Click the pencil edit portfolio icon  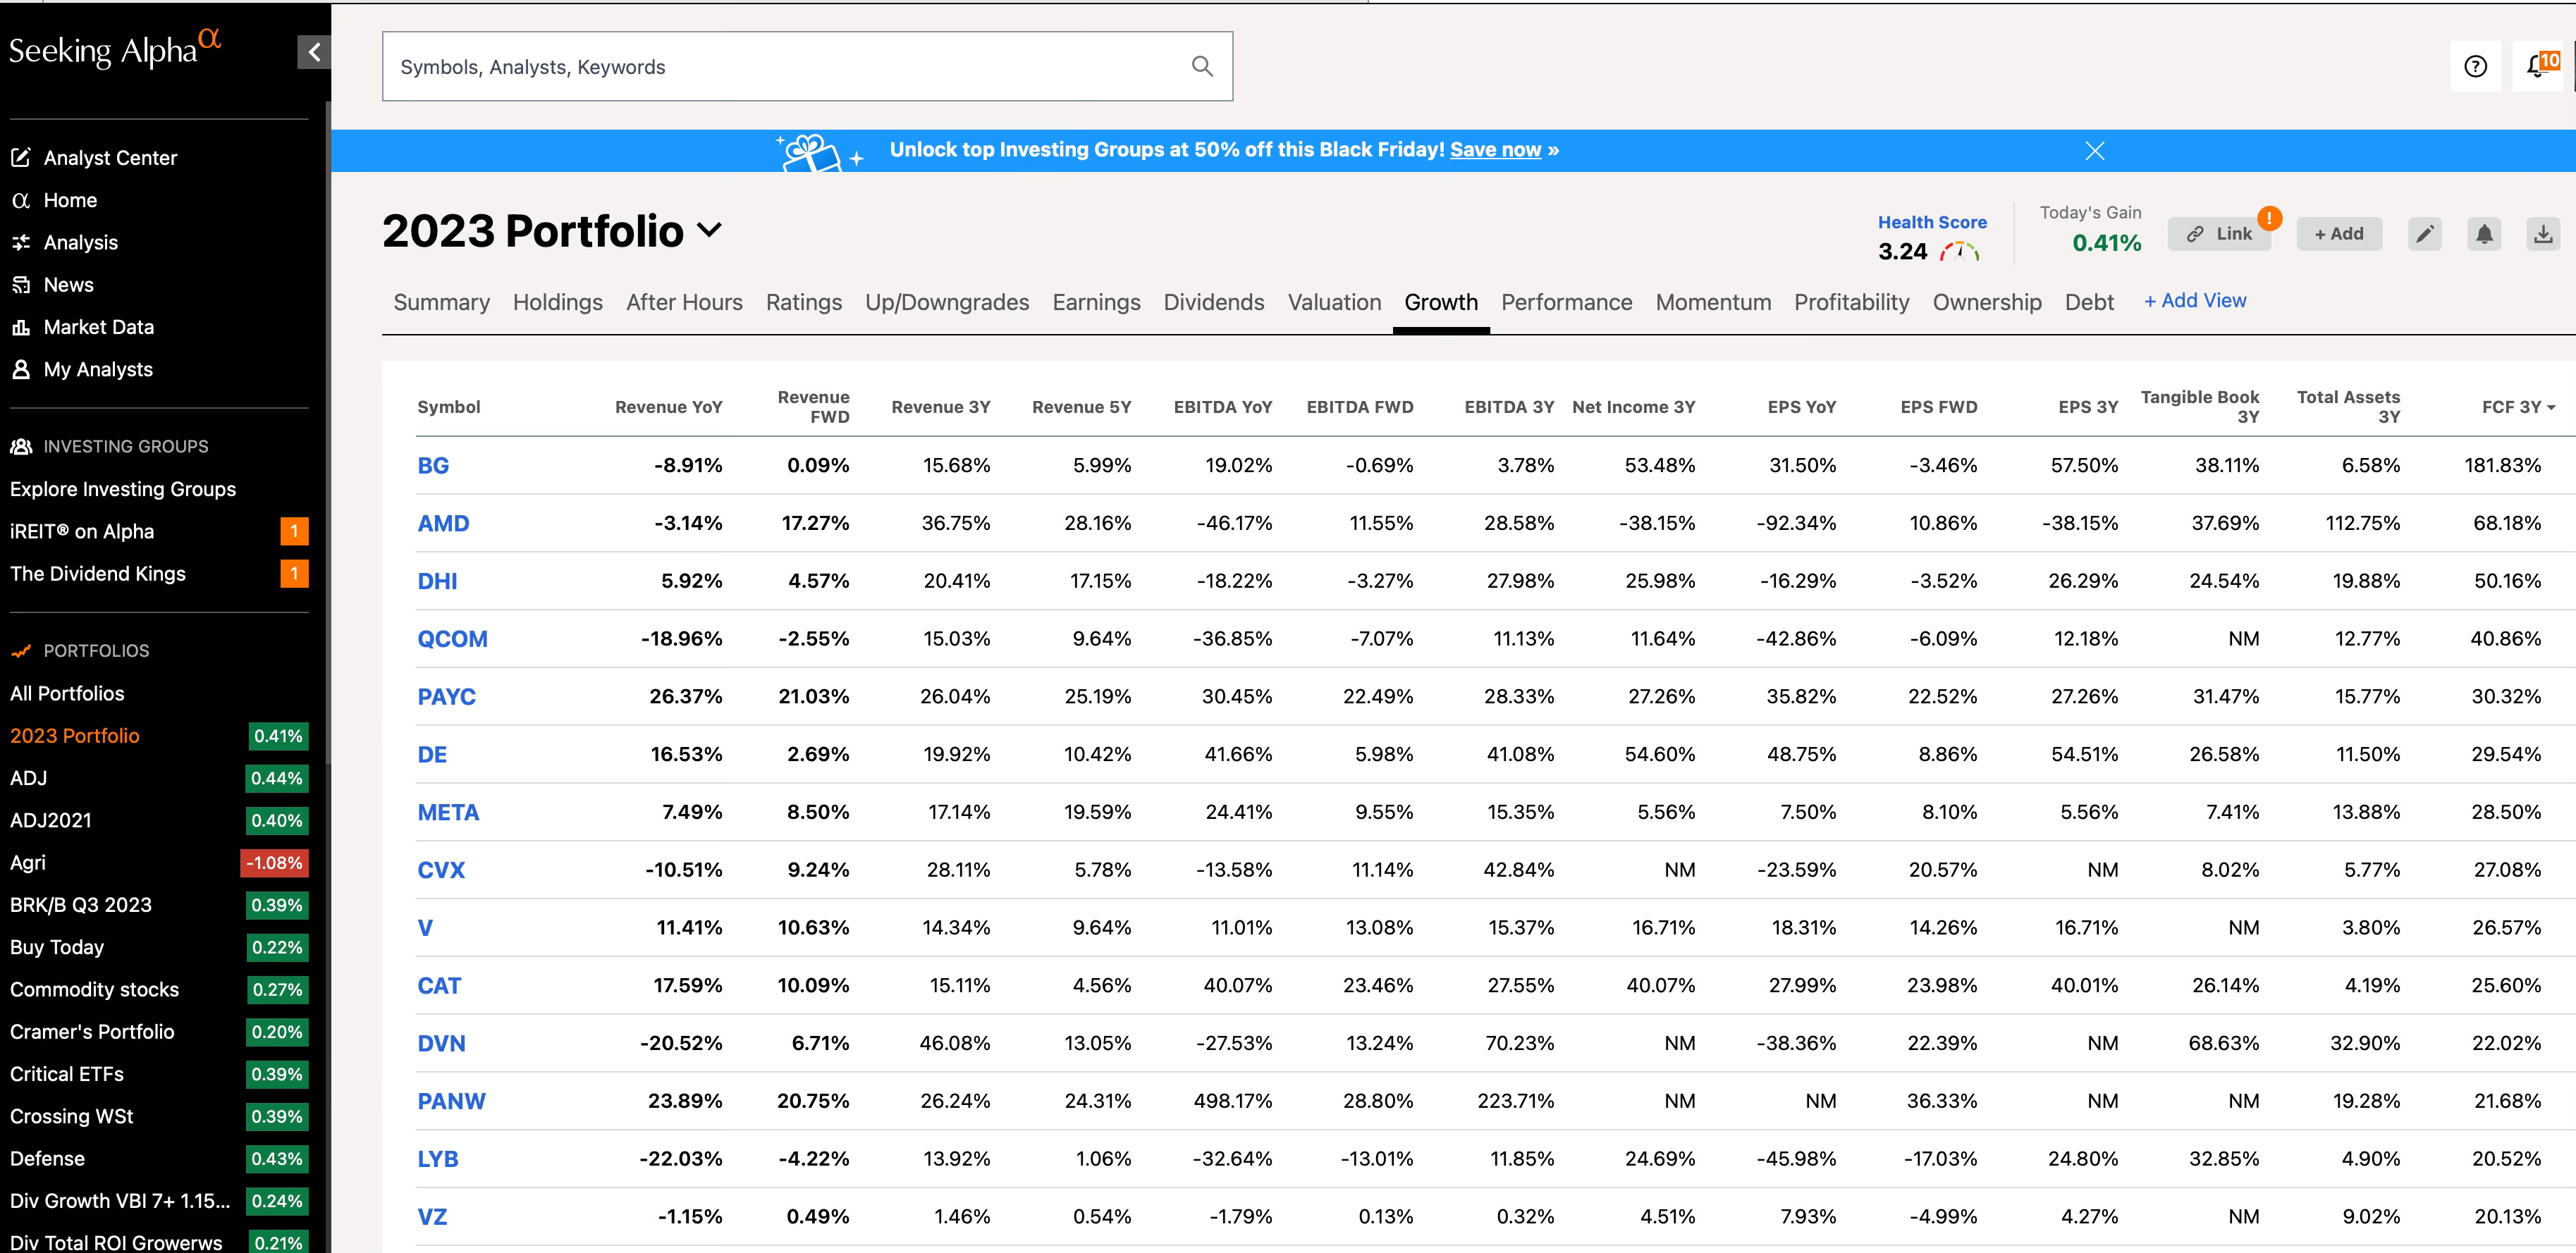point(2424,234)
